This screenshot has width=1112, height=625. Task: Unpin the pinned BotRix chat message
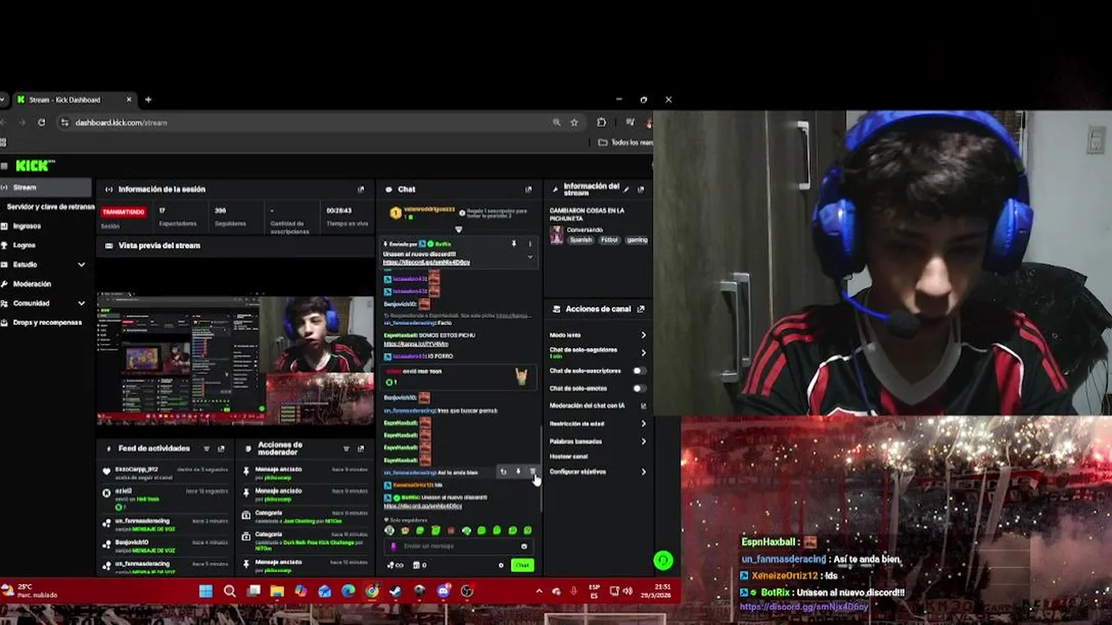click(x=514, y=244)
